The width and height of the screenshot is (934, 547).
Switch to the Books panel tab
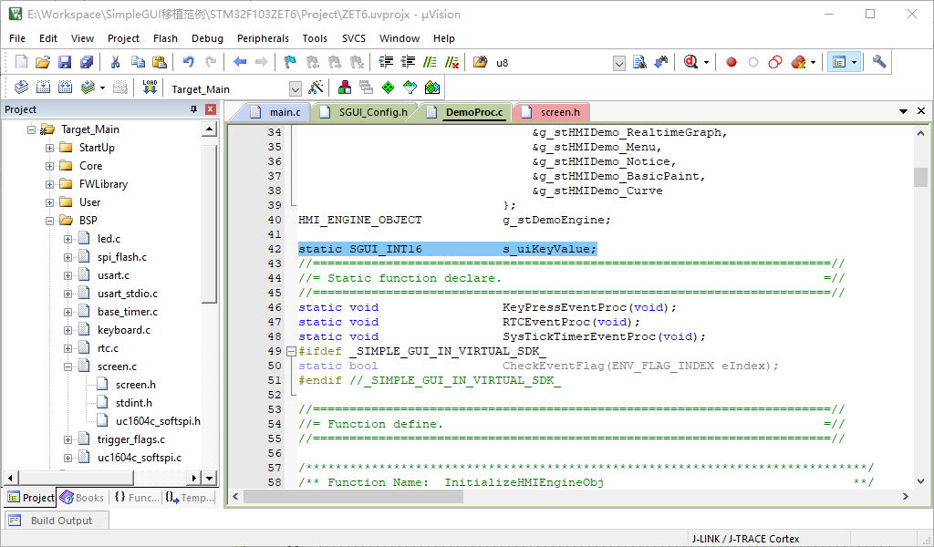pyautogui.click(x=82, y=498)
